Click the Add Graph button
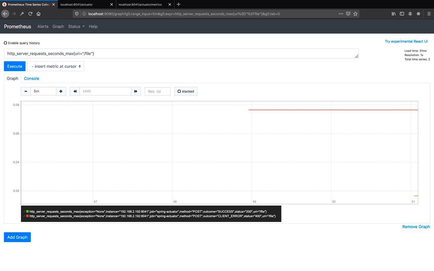This screenshot has height=271, width=434. pyautogui.click(x=17, y=237)
